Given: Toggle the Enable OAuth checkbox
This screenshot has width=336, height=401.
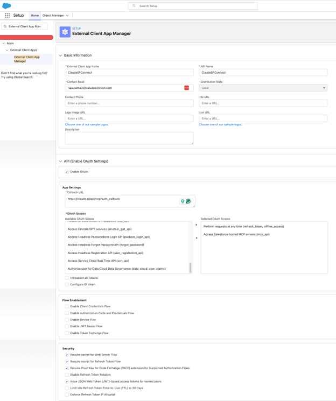Looking at the screenshot, I should (67, 172).
